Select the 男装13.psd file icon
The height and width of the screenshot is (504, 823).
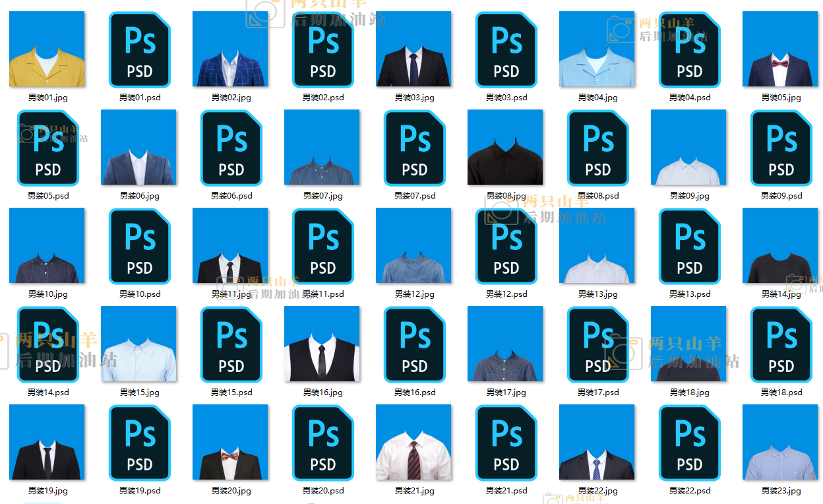pyautogui.click(x=689, y=246)
